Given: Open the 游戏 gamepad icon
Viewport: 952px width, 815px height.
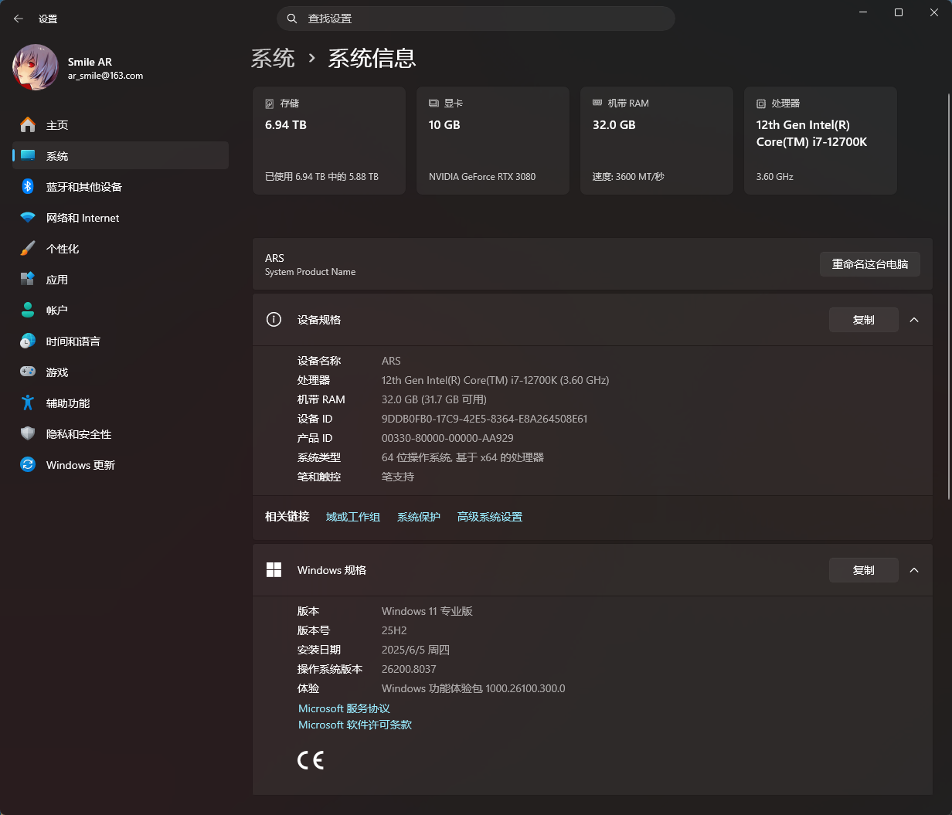Looking at the screenshot, I should (28, 372).
